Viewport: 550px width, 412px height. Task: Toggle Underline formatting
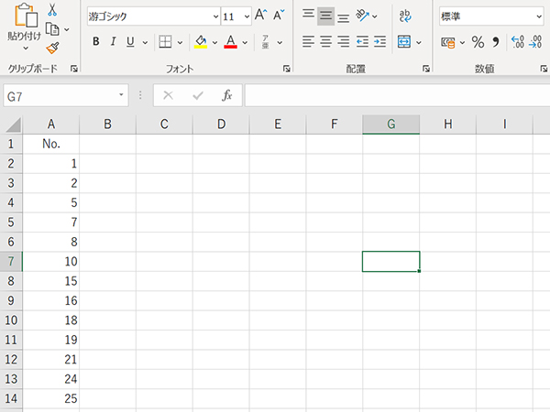click(x=130, y=42)
